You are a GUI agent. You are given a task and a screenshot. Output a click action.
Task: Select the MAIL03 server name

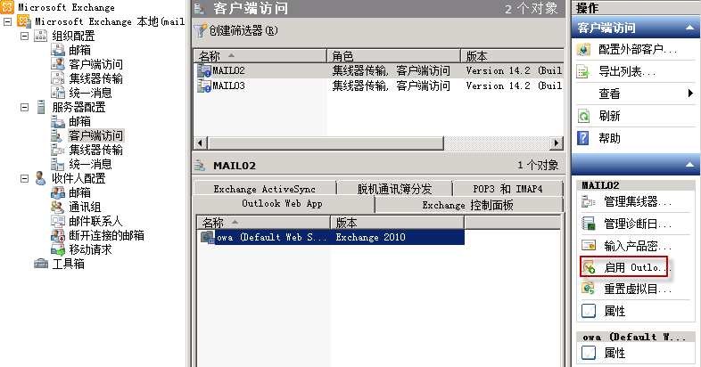coord(228,86)
